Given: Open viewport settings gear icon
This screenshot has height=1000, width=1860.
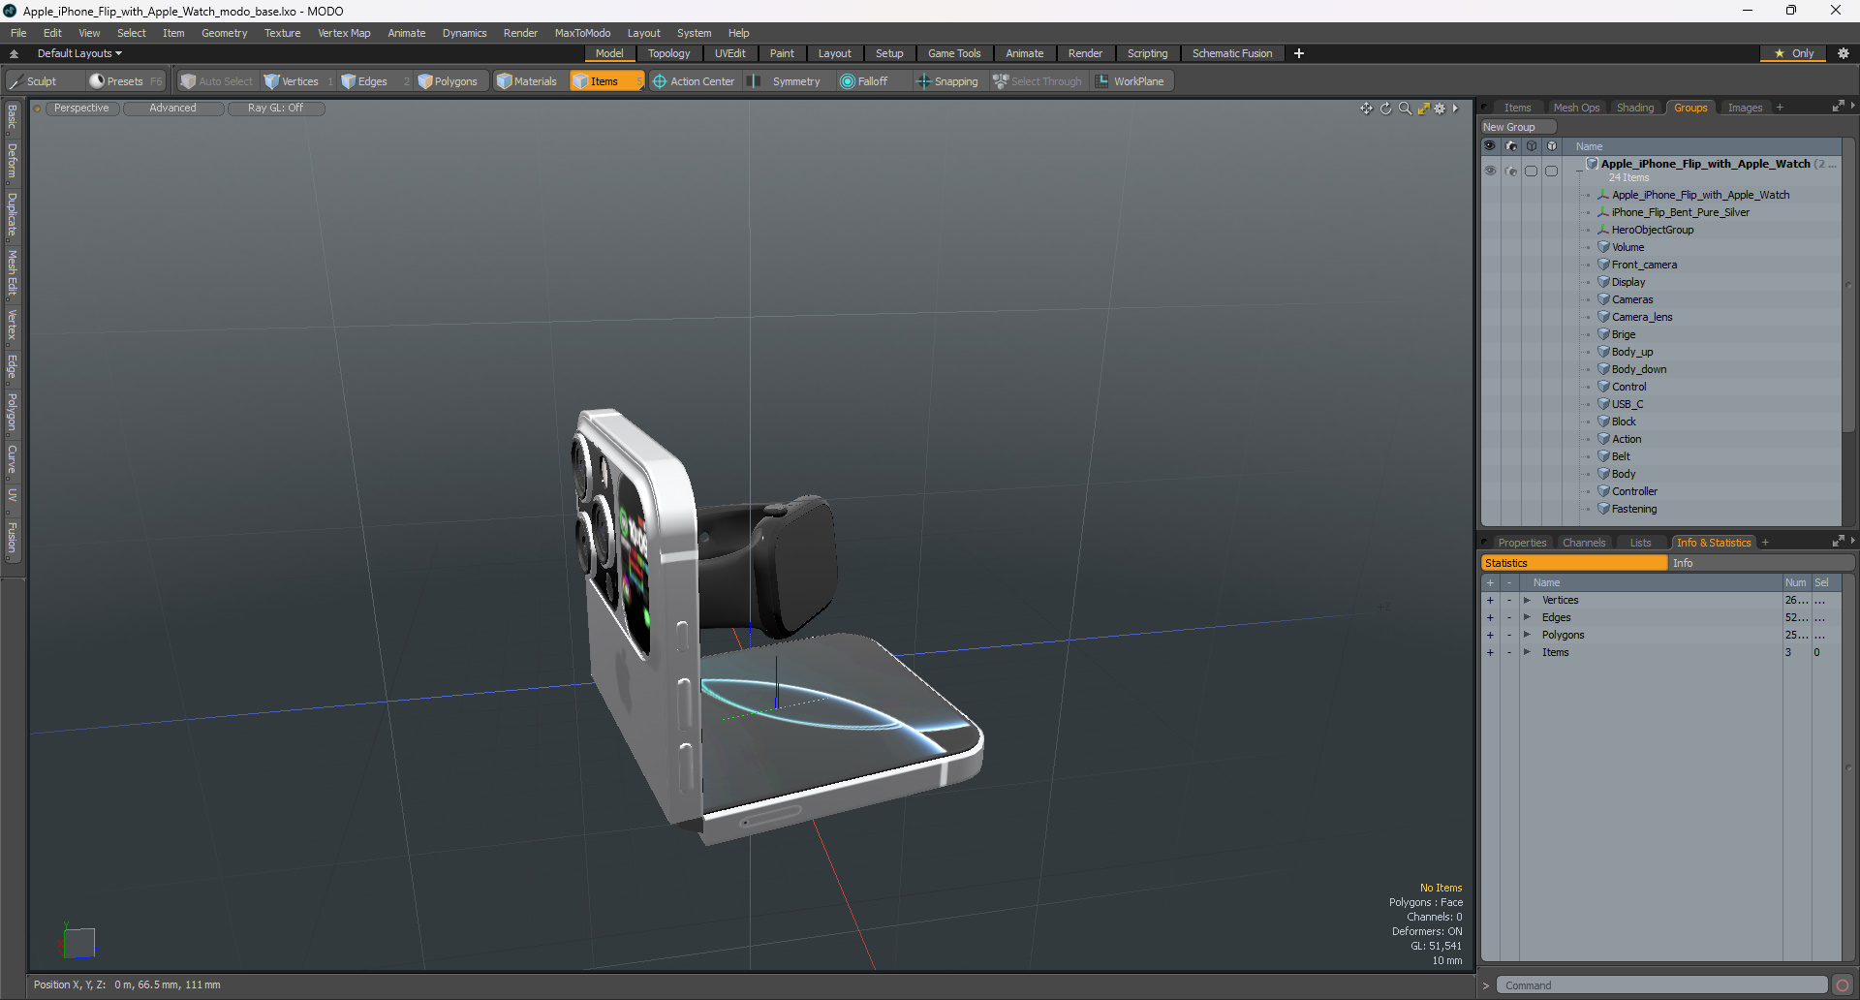Looking at the screenshot, I should coord(1440,109).
